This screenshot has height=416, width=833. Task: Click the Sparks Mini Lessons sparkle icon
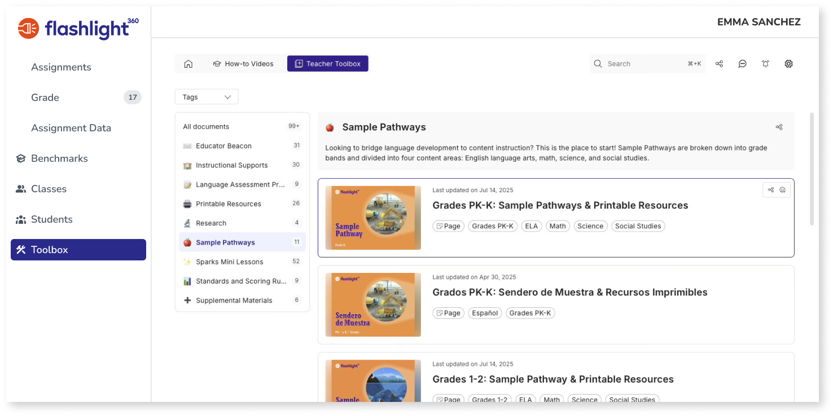pyautogui.click(x=187, y=262)
